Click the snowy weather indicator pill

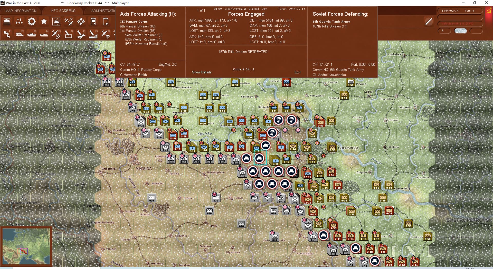(460, 31)
